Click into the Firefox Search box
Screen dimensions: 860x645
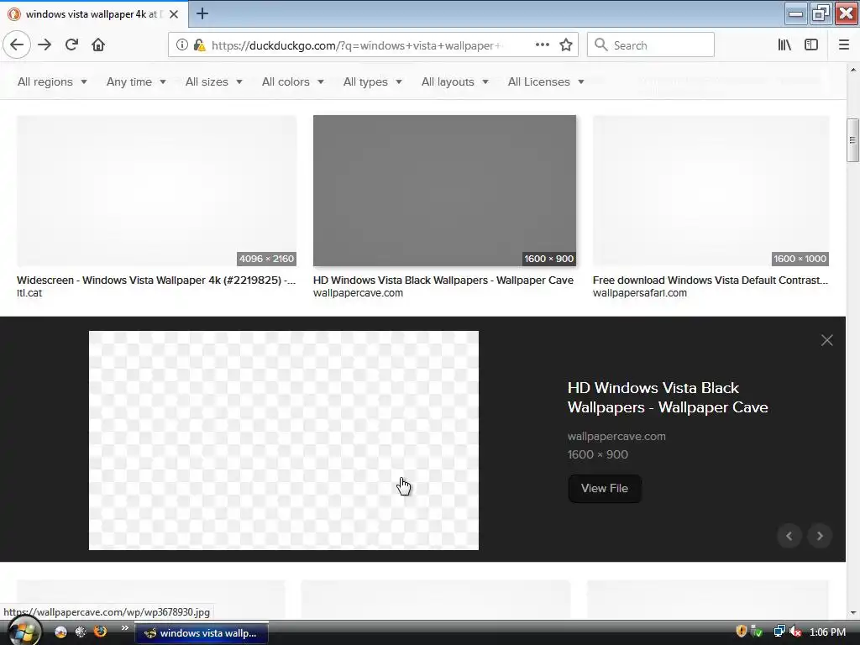(651, 45)
